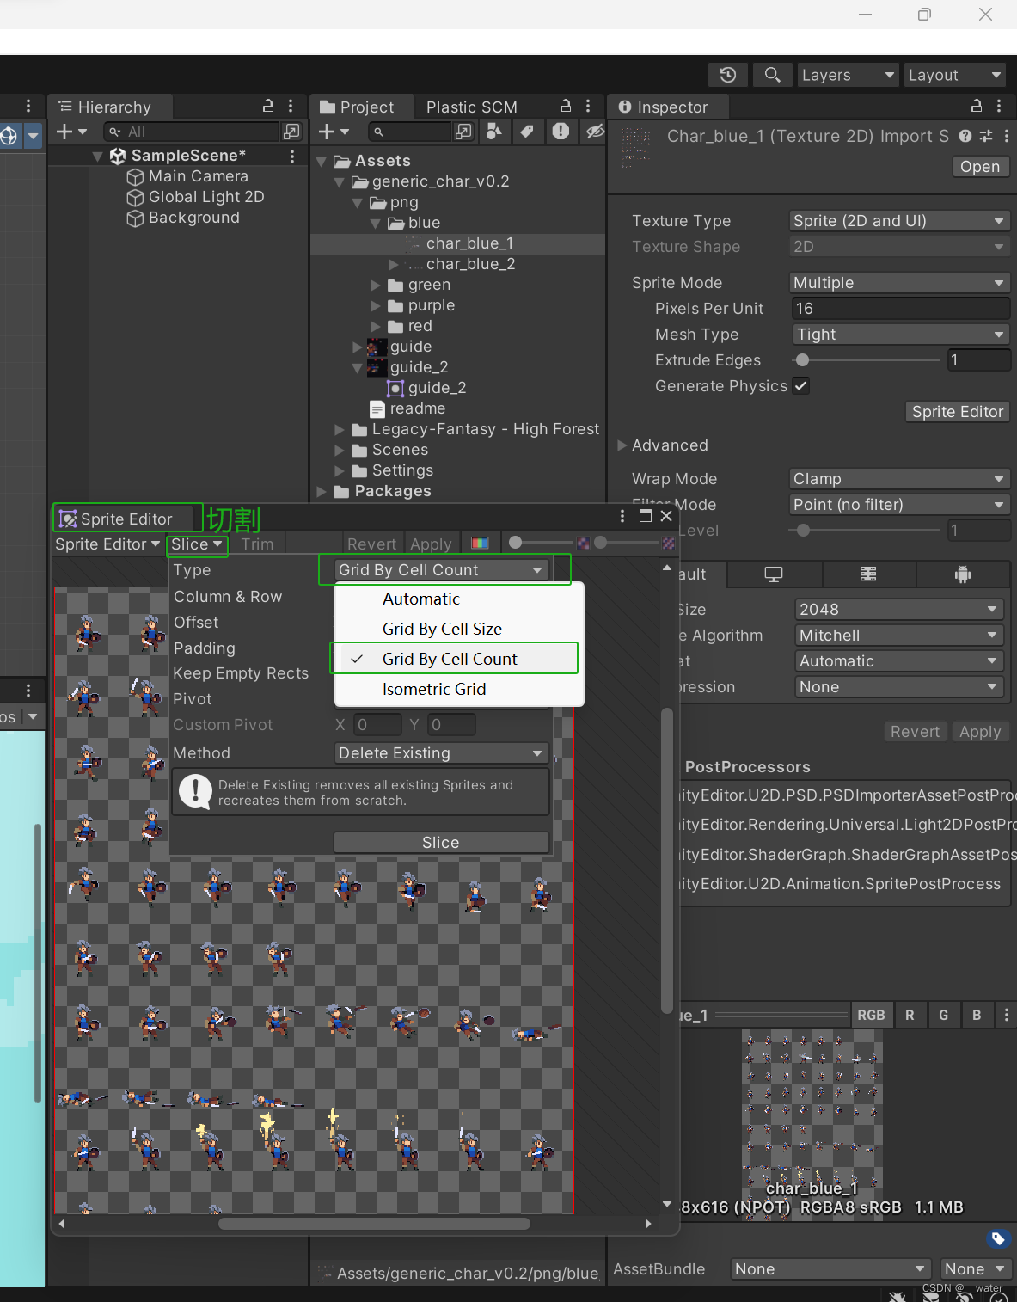Image resolution: width=1017 pixels, height=1302 pixels.
Task: Expand the green folder
Action: tap(376, 285)
